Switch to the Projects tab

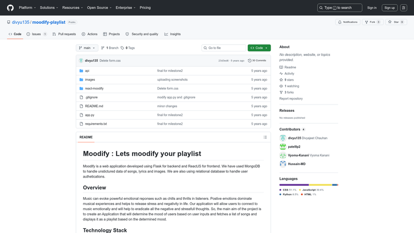point(111,34)
